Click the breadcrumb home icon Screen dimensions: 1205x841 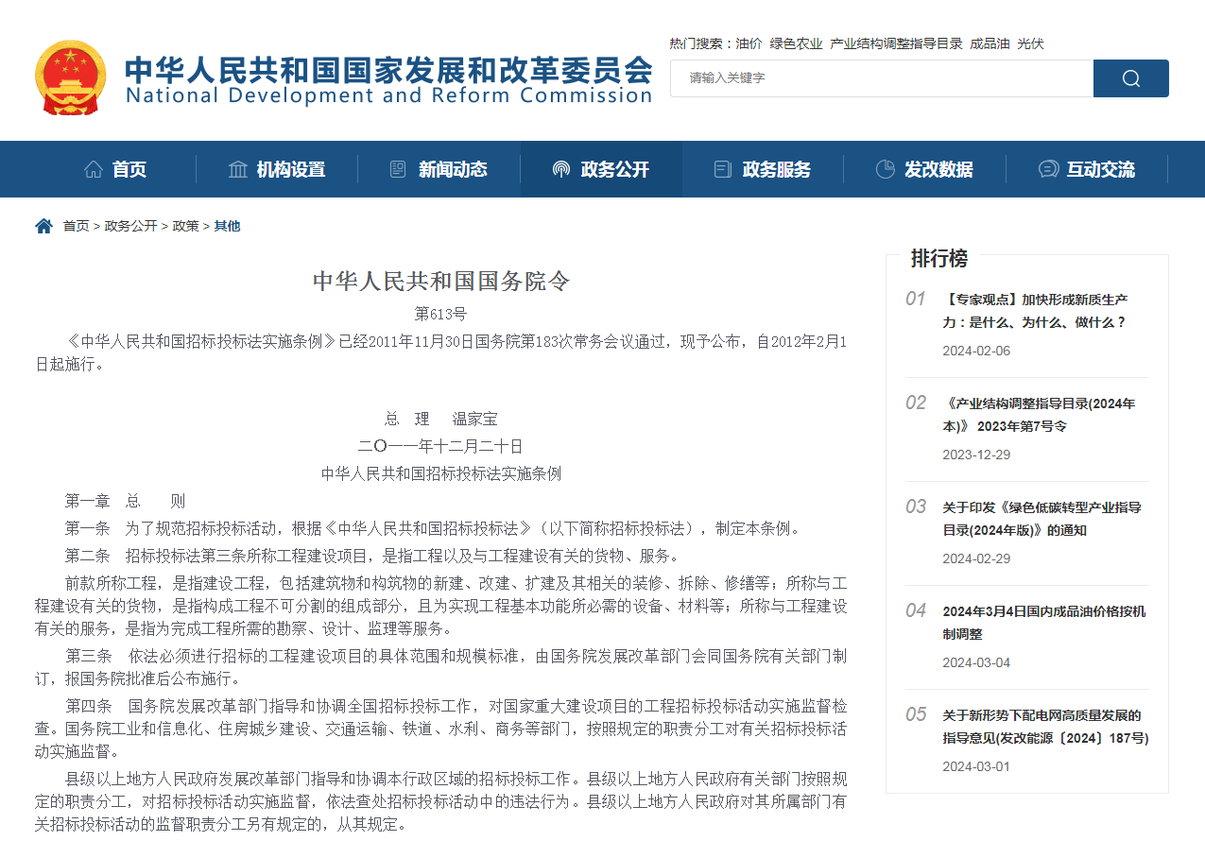point(44,226)
